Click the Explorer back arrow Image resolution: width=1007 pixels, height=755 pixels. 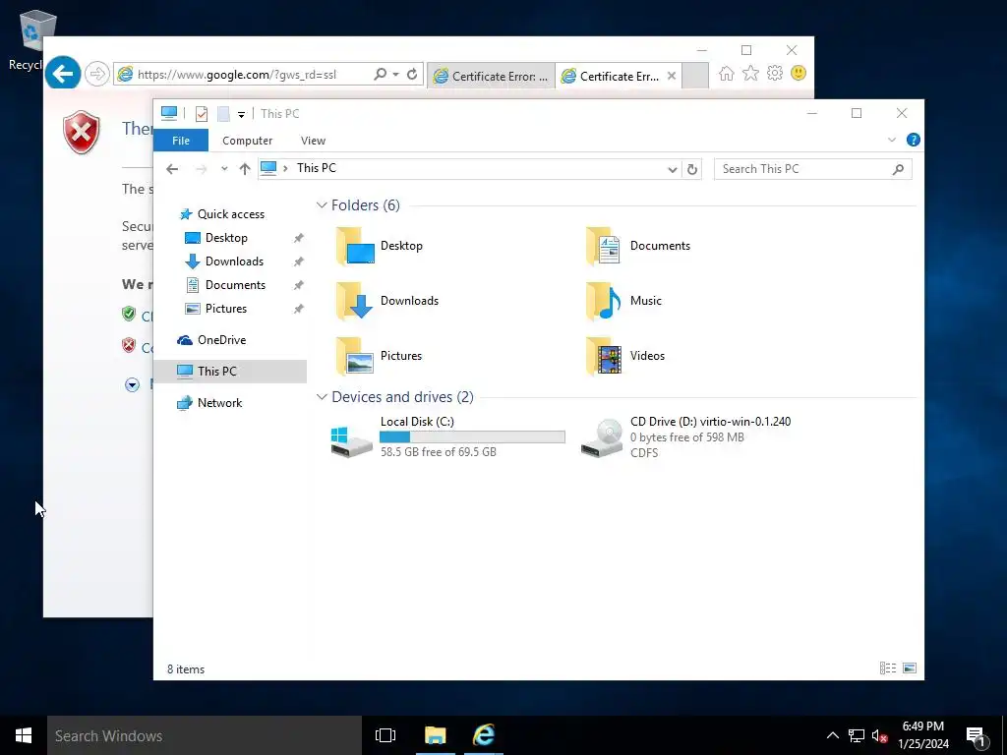tap(171, 169)
